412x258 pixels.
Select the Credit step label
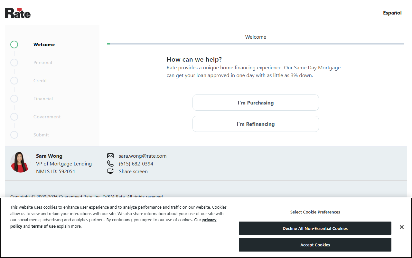tap(40, 81)
